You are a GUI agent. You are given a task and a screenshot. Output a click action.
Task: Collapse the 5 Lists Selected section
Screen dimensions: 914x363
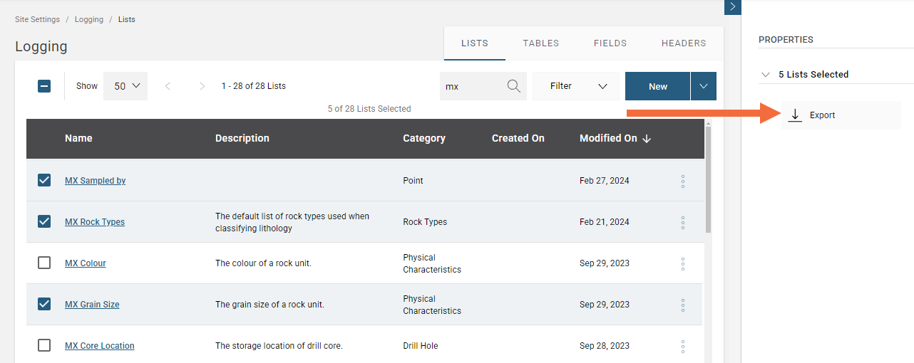(766, 75)
